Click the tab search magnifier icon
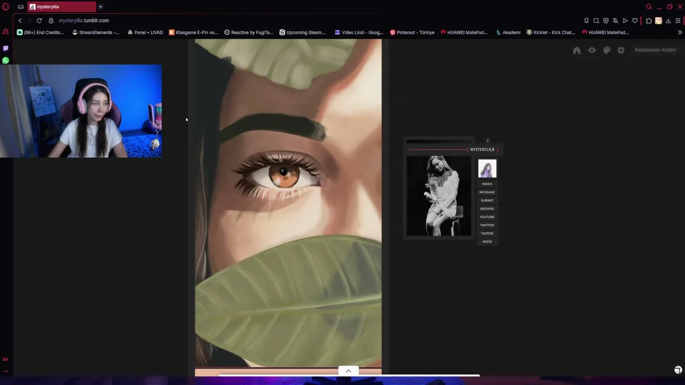This screenshot has height=385, width=685. 649,7
